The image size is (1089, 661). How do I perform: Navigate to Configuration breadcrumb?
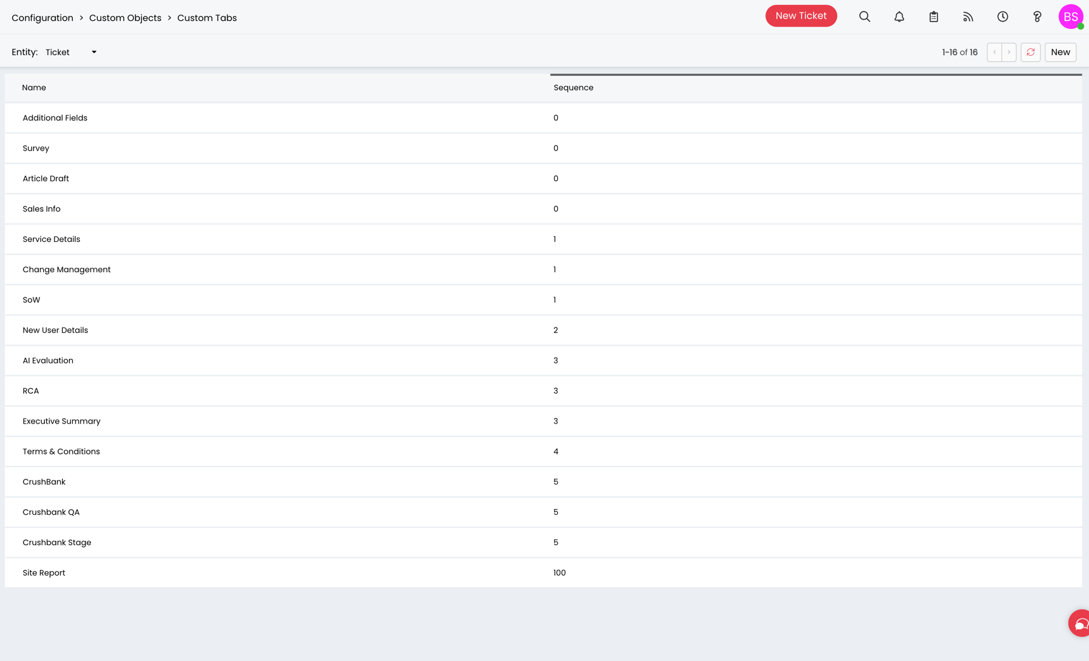[42, 18]
